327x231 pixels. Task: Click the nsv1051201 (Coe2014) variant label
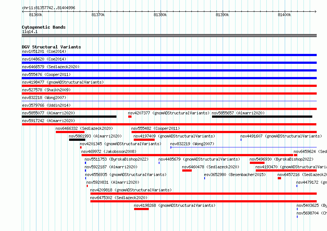point(44,51)
